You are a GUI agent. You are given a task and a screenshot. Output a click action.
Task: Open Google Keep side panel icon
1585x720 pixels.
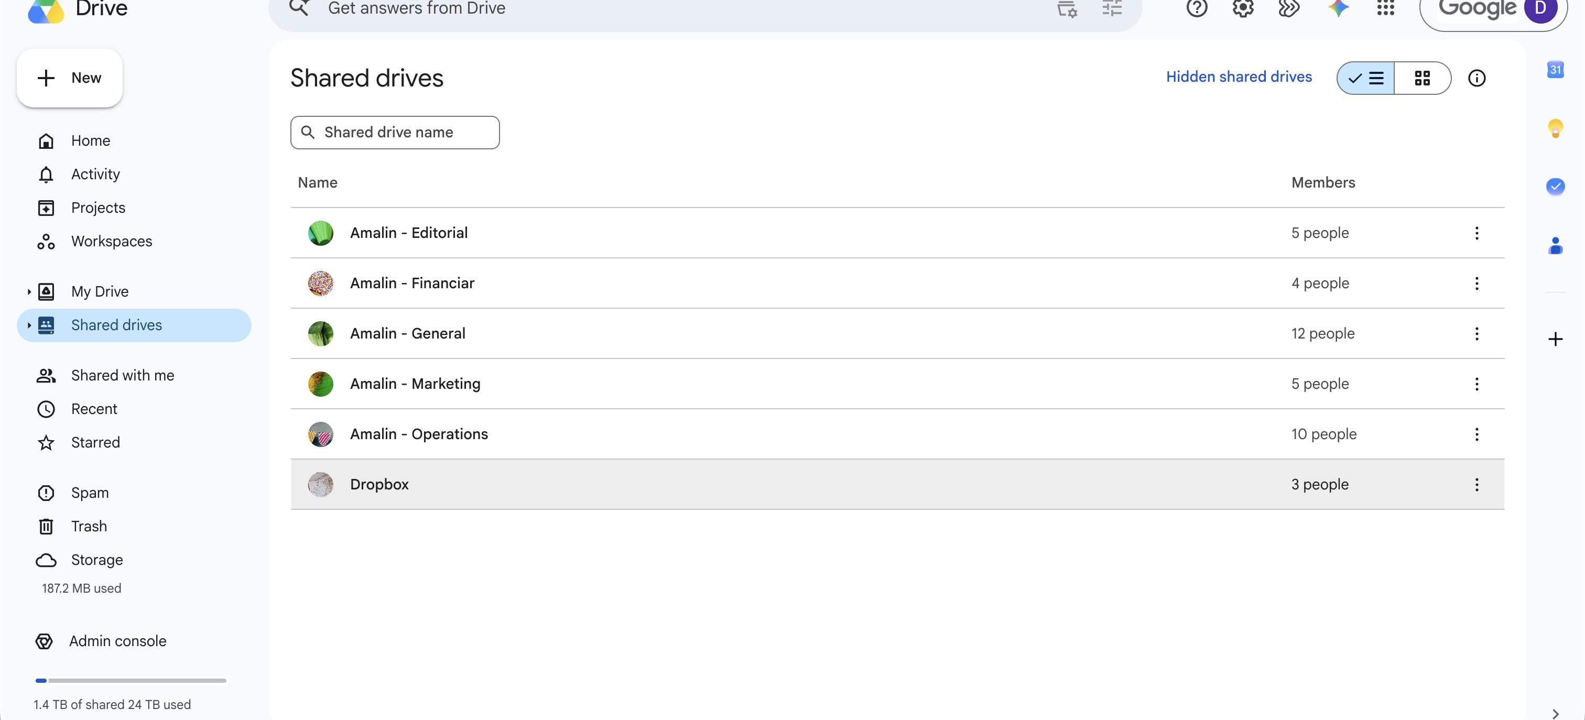pos(1556,128)
